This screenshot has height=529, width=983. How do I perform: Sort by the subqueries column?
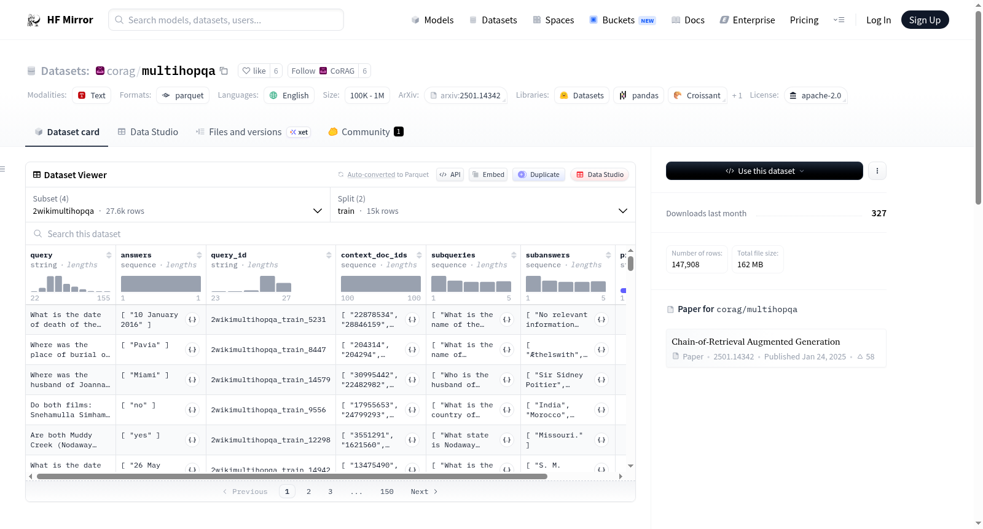[x=514, y=255]
